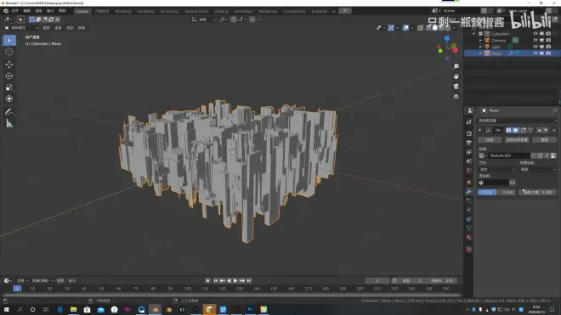
Task: Click the Blender logo menu icon
Action: [6, 11]
